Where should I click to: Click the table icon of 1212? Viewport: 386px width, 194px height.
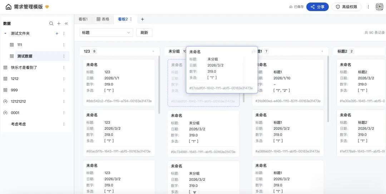[x=5, y=79]
